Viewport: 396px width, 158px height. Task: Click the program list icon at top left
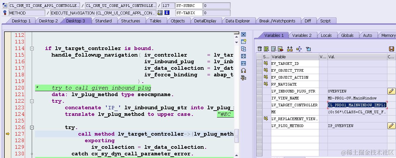click(x=5, y=5)
